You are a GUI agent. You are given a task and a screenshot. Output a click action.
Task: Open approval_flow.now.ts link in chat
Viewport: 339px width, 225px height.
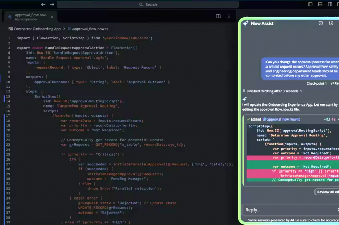point(285,119)
